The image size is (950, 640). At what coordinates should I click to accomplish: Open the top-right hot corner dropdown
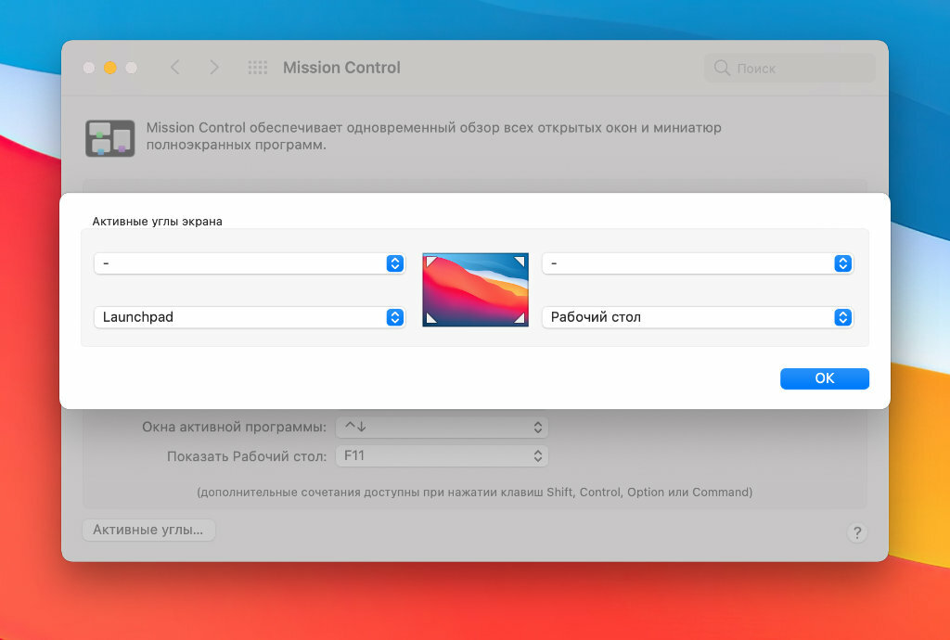(698, 263)
